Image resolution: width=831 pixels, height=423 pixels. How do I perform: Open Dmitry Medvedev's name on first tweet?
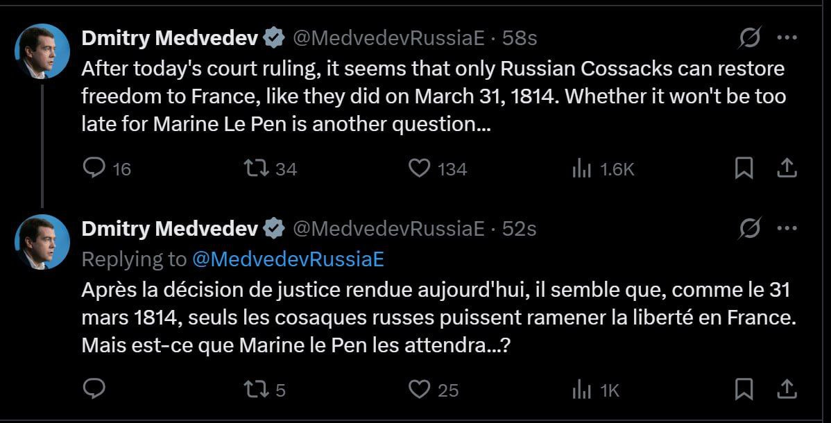coord(171,39)
